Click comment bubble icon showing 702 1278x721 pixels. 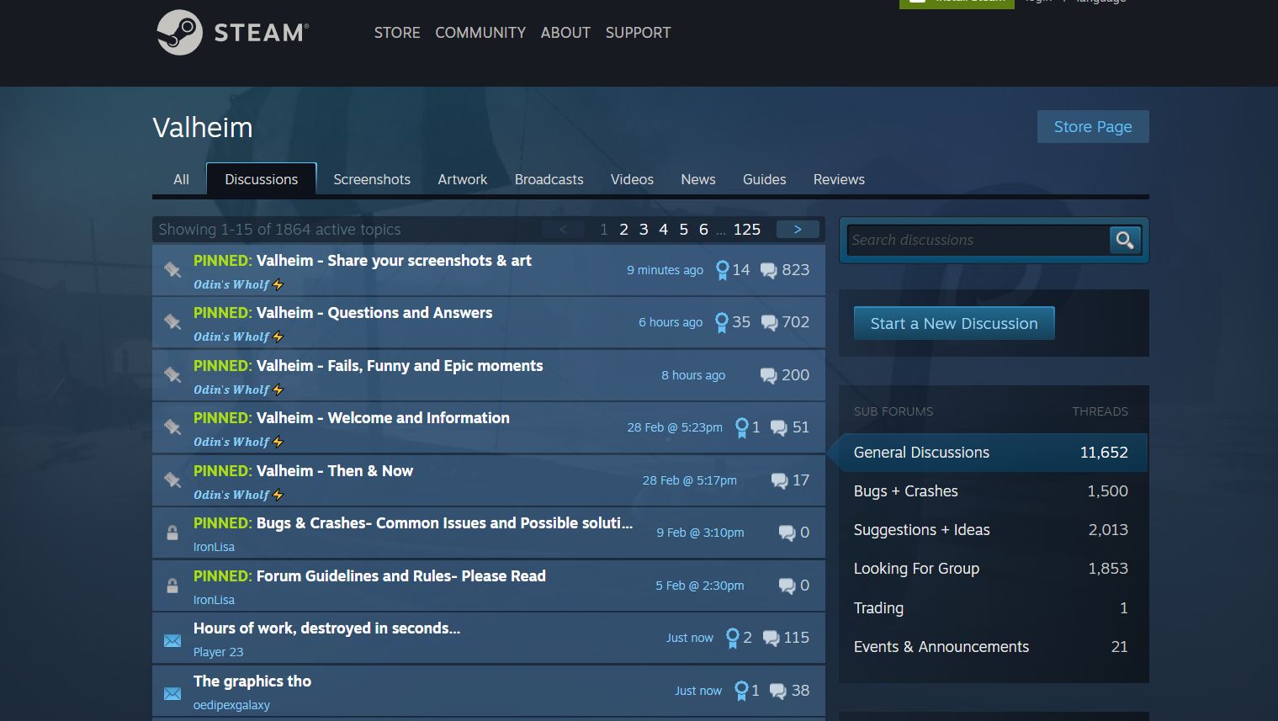coord(769,322)
